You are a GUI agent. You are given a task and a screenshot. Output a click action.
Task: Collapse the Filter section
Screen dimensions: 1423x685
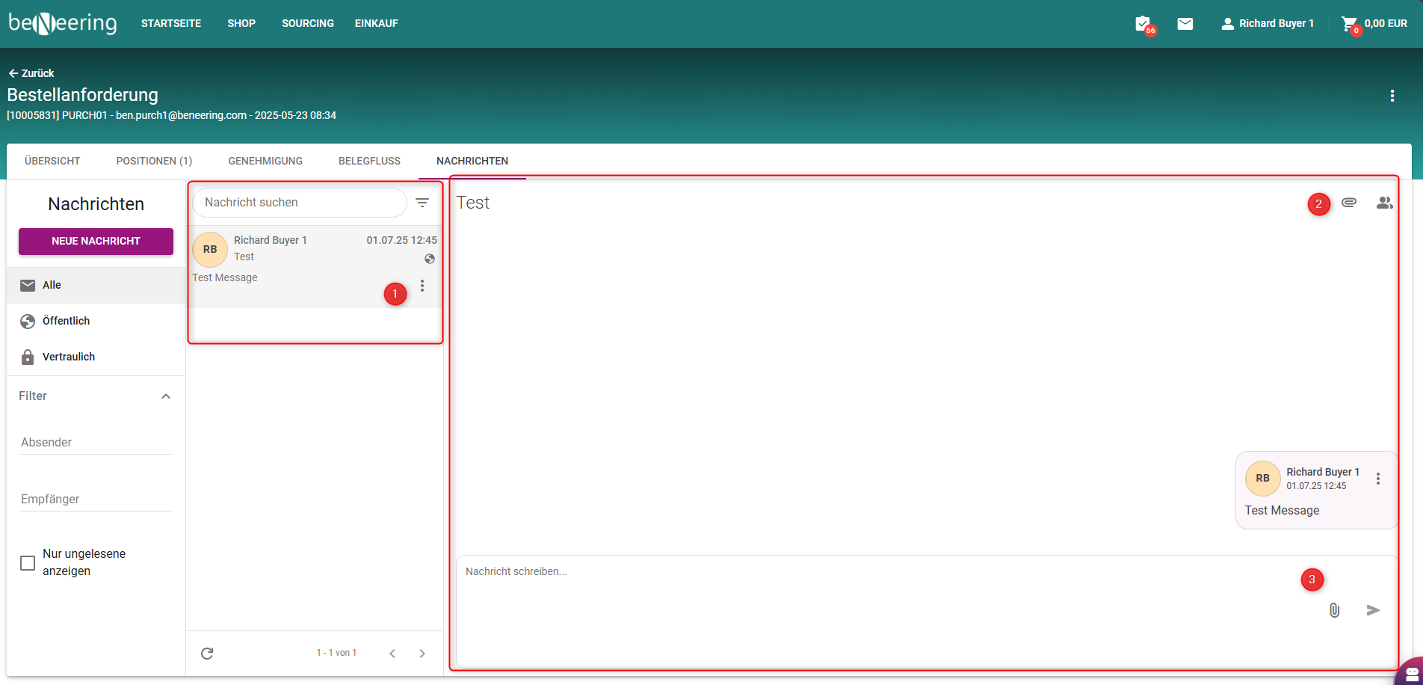click(166, 396)
